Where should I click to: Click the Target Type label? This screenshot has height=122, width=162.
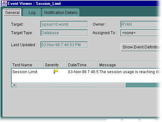(22, 33)
